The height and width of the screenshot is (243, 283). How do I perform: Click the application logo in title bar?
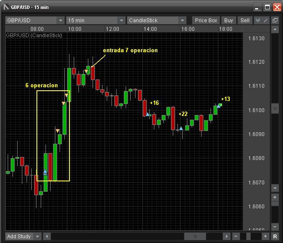(x=6, y=7)
